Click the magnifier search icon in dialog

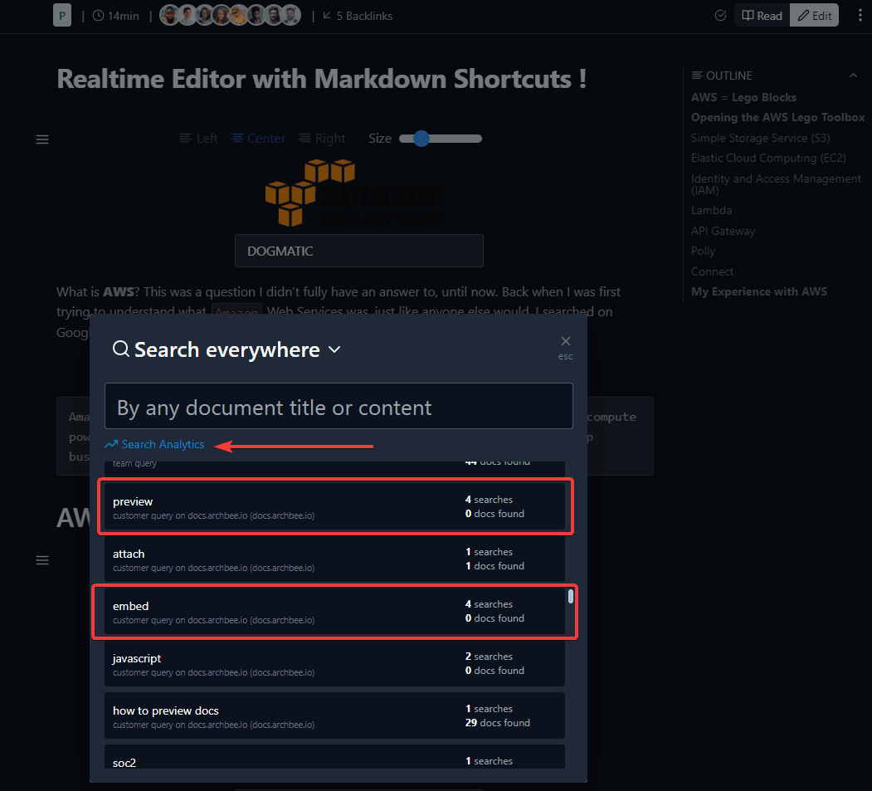(120, 349)
